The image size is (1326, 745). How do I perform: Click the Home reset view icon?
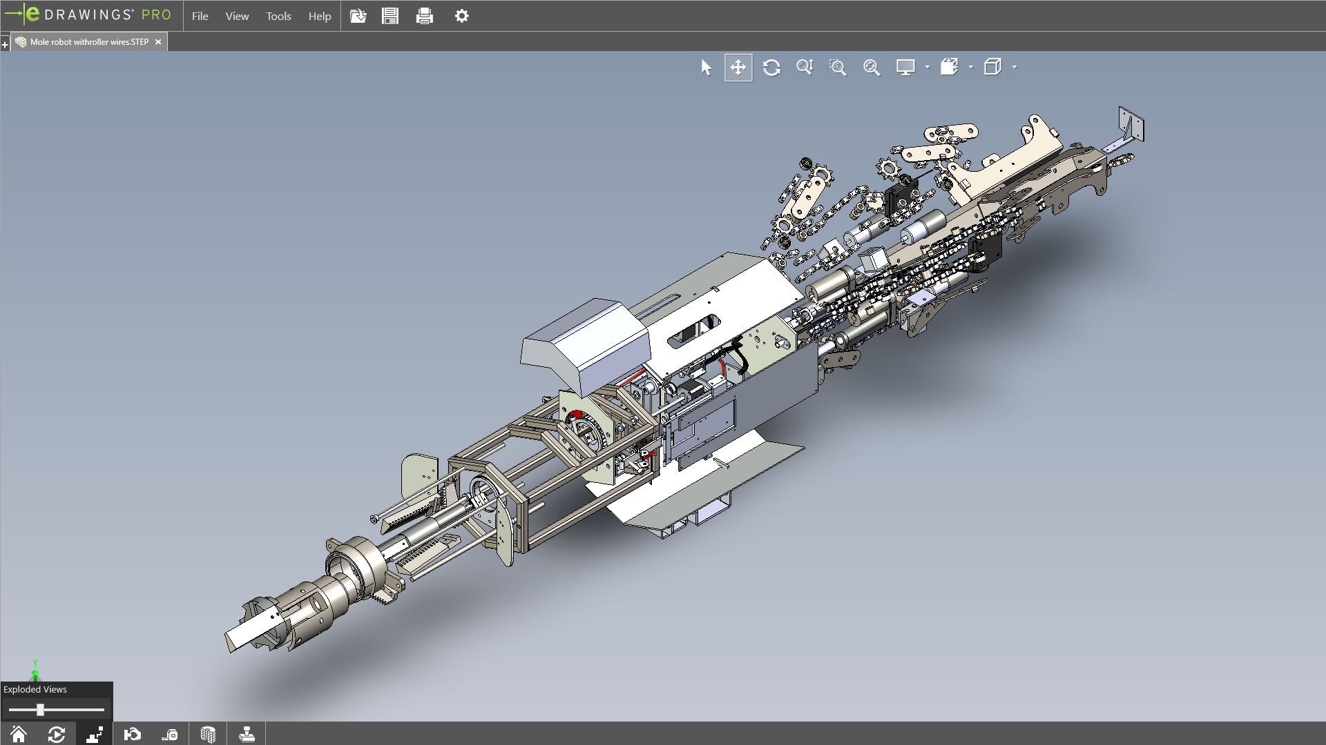coord(19,734)
